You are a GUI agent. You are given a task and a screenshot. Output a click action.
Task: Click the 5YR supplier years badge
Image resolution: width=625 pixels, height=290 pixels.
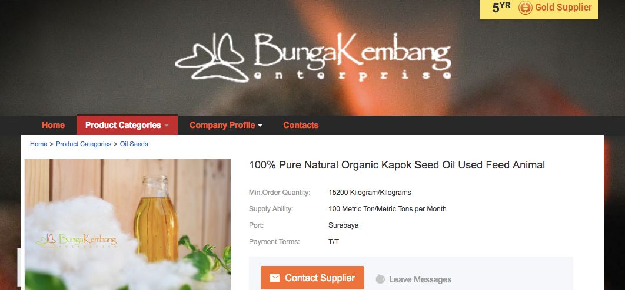501,7
